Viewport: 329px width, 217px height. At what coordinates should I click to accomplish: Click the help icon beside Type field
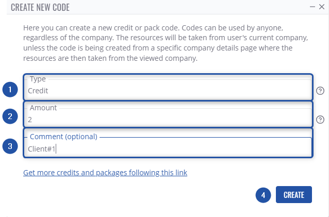(320, 91)
